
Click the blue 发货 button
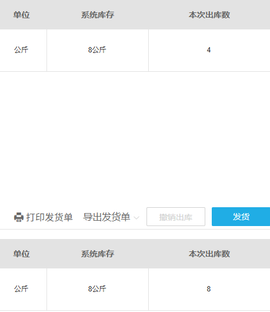(241, 217)
